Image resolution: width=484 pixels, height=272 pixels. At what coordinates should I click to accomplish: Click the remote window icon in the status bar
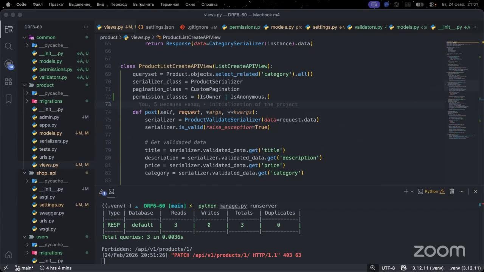tap(6, 268)
